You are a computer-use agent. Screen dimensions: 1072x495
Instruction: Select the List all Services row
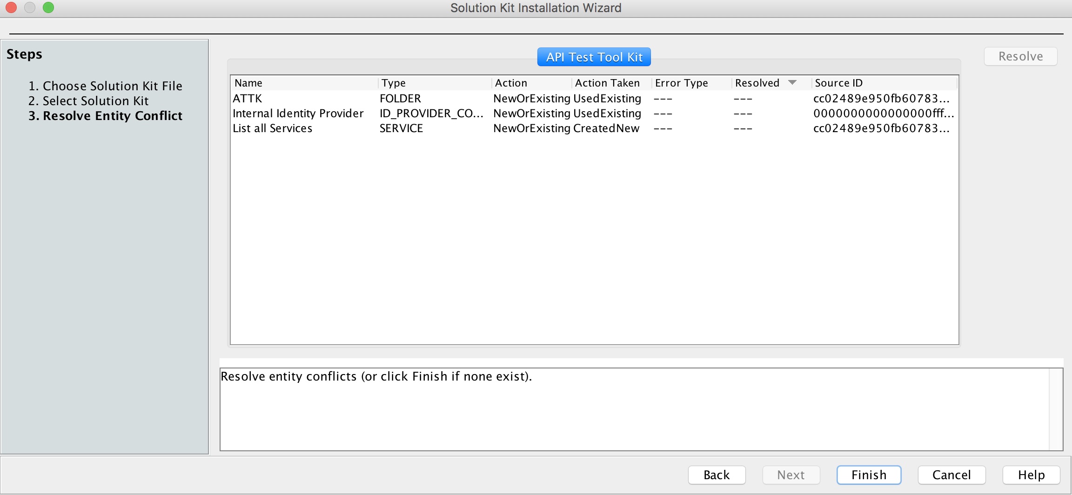(x=594, y=128)
